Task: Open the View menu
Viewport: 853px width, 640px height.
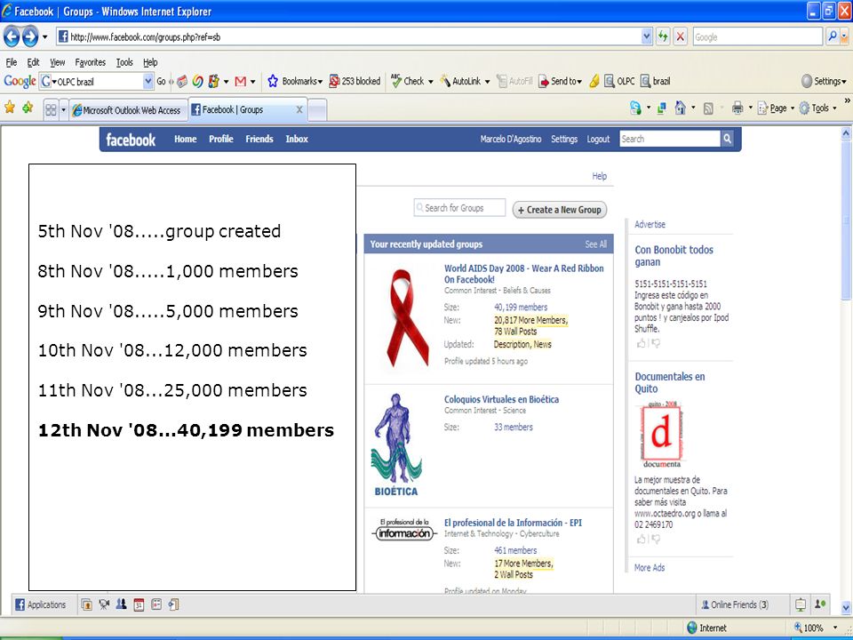Action: pyautogui.click(x=57, y=62)
